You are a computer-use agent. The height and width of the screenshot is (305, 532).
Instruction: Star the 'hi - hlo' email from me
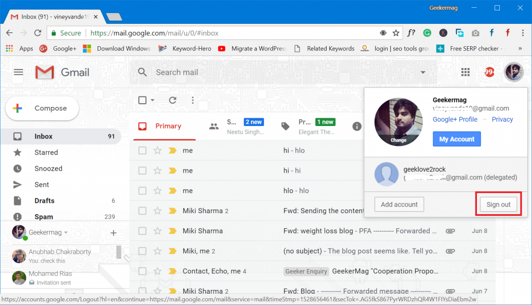[157, 150]
